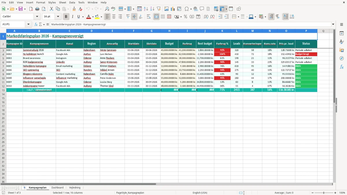Click the formula equals button

point(48,24)
